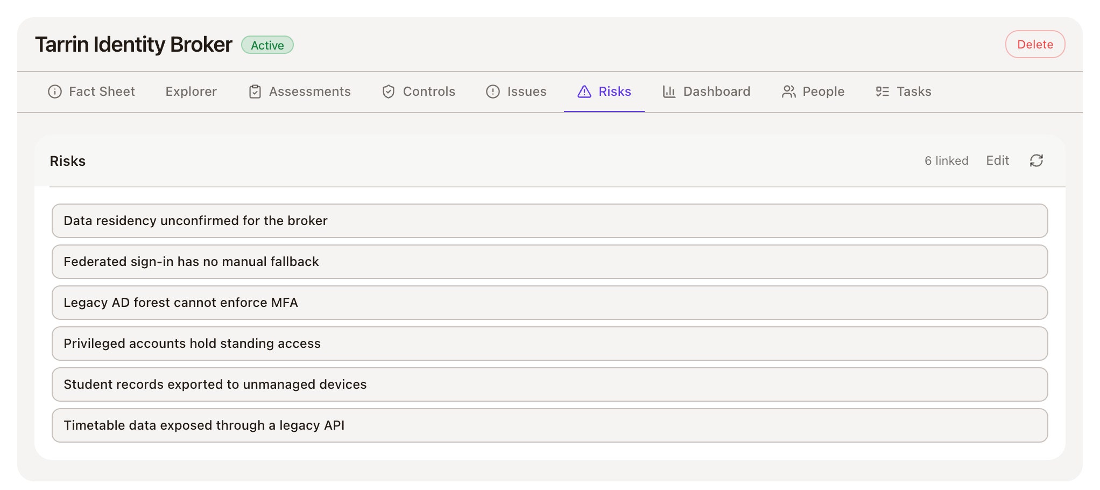Screen dimensions: 1100x490
Task: Select the Risks tab
Action: coord(604,92)
